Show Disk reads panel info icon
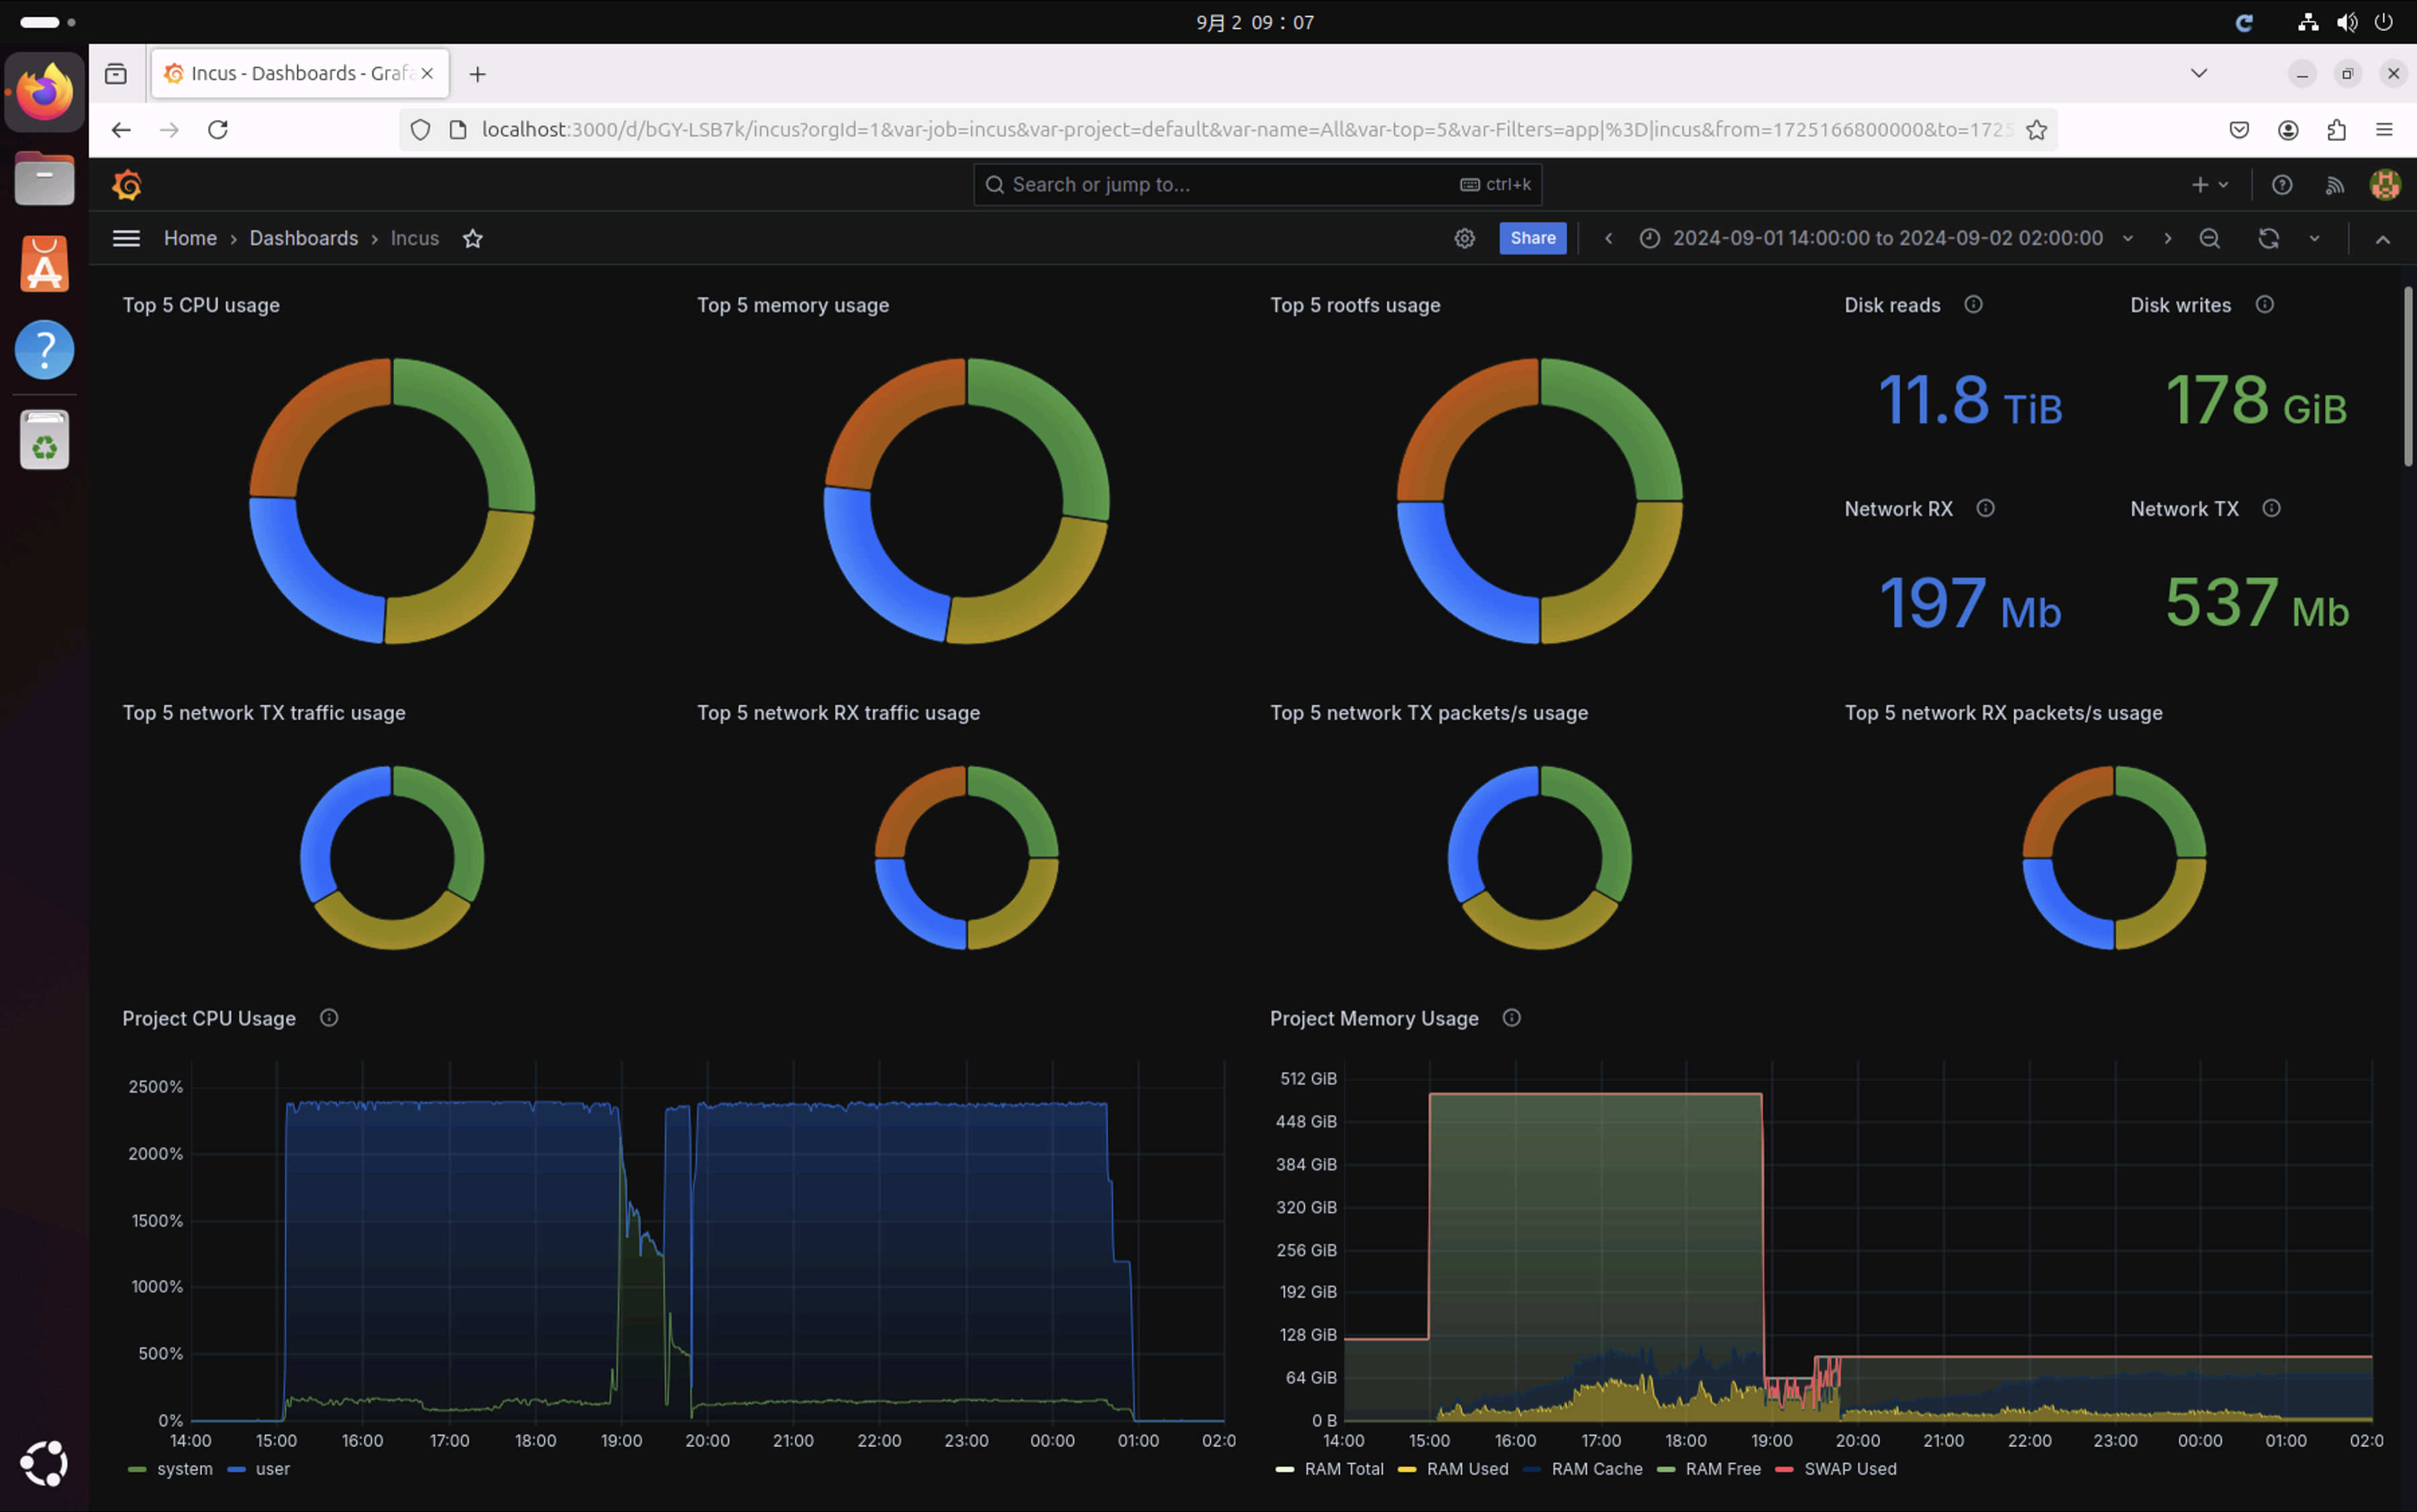2417x1512 pixels. tap(1973, 305)
